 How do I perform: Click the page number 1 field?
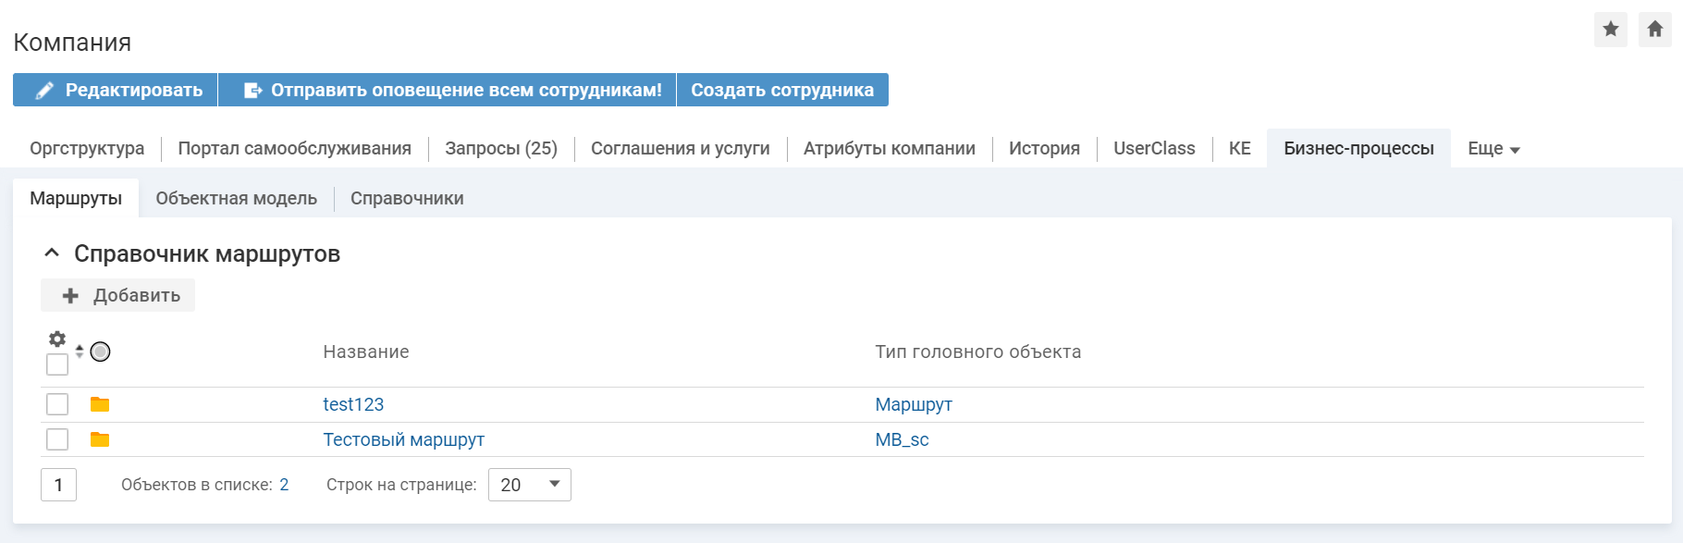coord(58,485)
